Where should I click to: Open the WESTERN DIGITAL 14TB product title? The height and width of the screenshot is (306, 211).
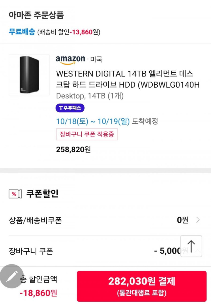point(128,79)
